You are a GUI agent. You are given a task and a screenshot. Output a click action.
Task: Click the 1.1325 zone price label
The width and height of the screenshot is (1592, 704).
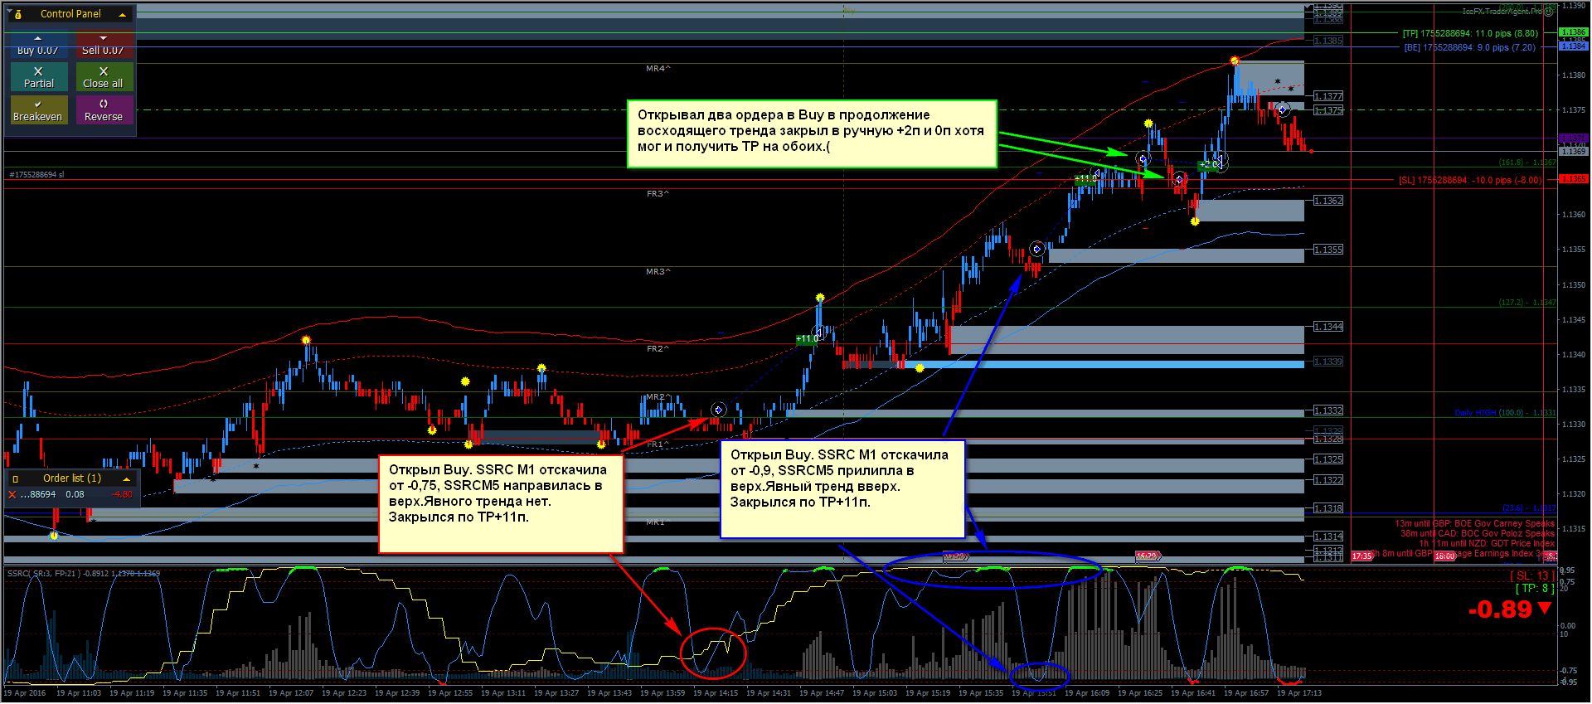(x=1328, y=459)
